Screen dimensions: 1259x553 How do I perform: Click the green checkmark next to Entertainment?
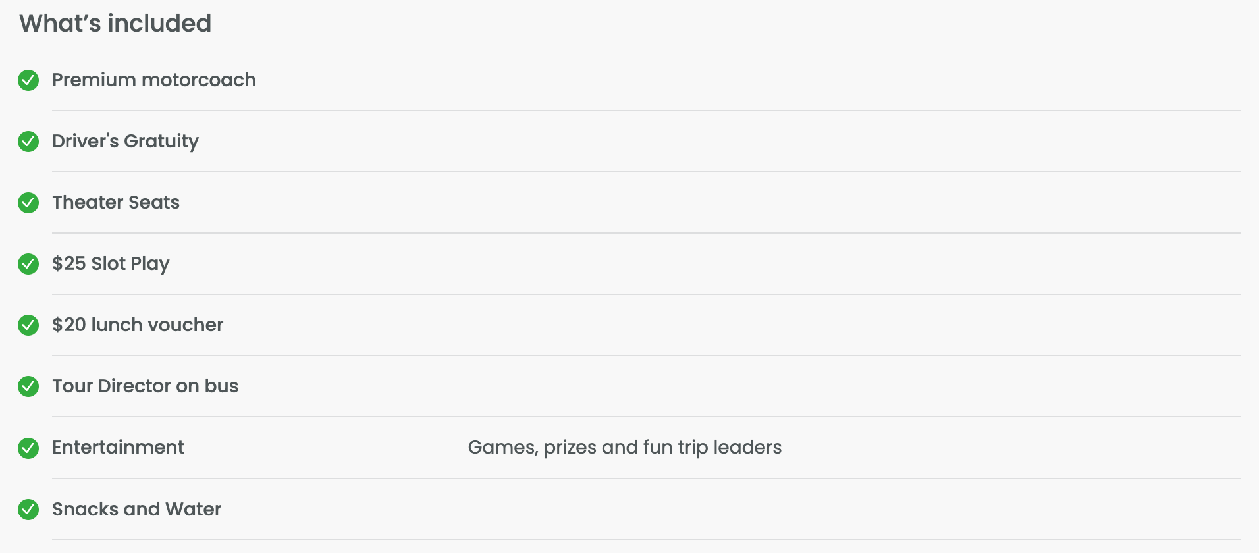[x=28, y=448]
